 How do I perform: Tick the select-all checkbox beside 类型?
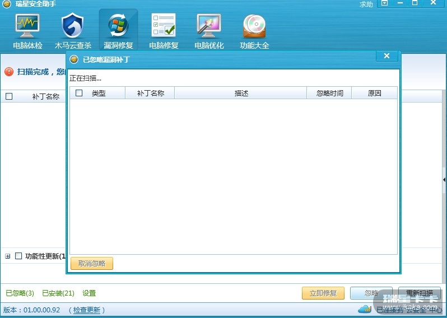pos(79,93)
